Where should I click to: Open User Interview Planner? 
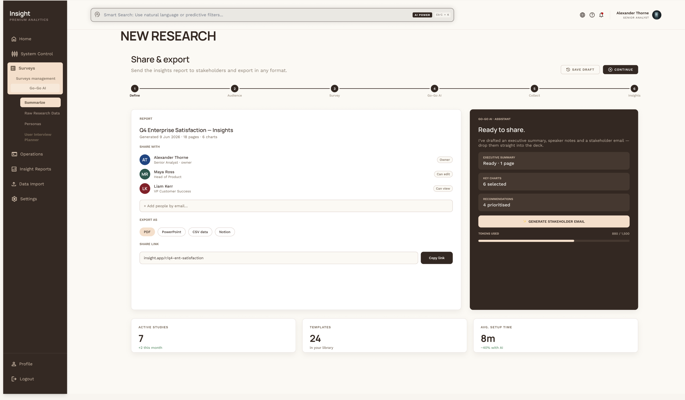click(38, 137)
